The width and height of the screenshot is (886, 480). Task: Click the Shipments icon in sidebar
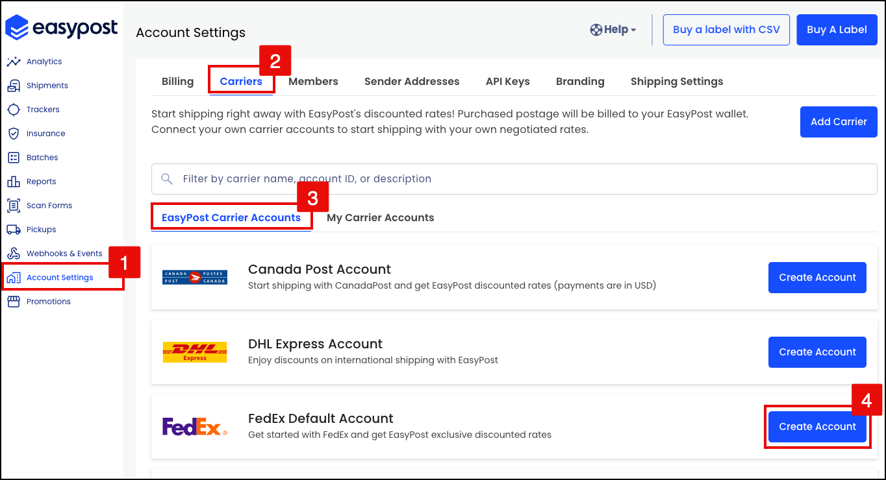[x=14, y=86]
